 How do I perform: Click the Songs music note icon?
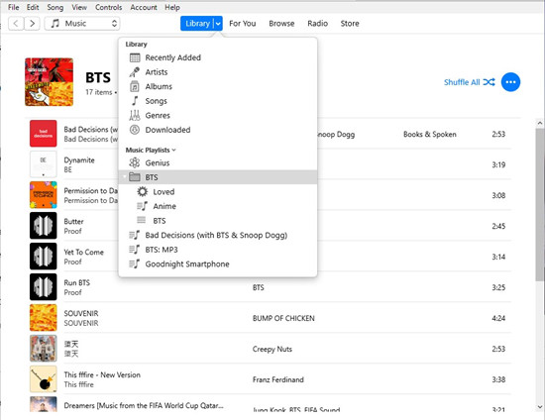[135, 101]
